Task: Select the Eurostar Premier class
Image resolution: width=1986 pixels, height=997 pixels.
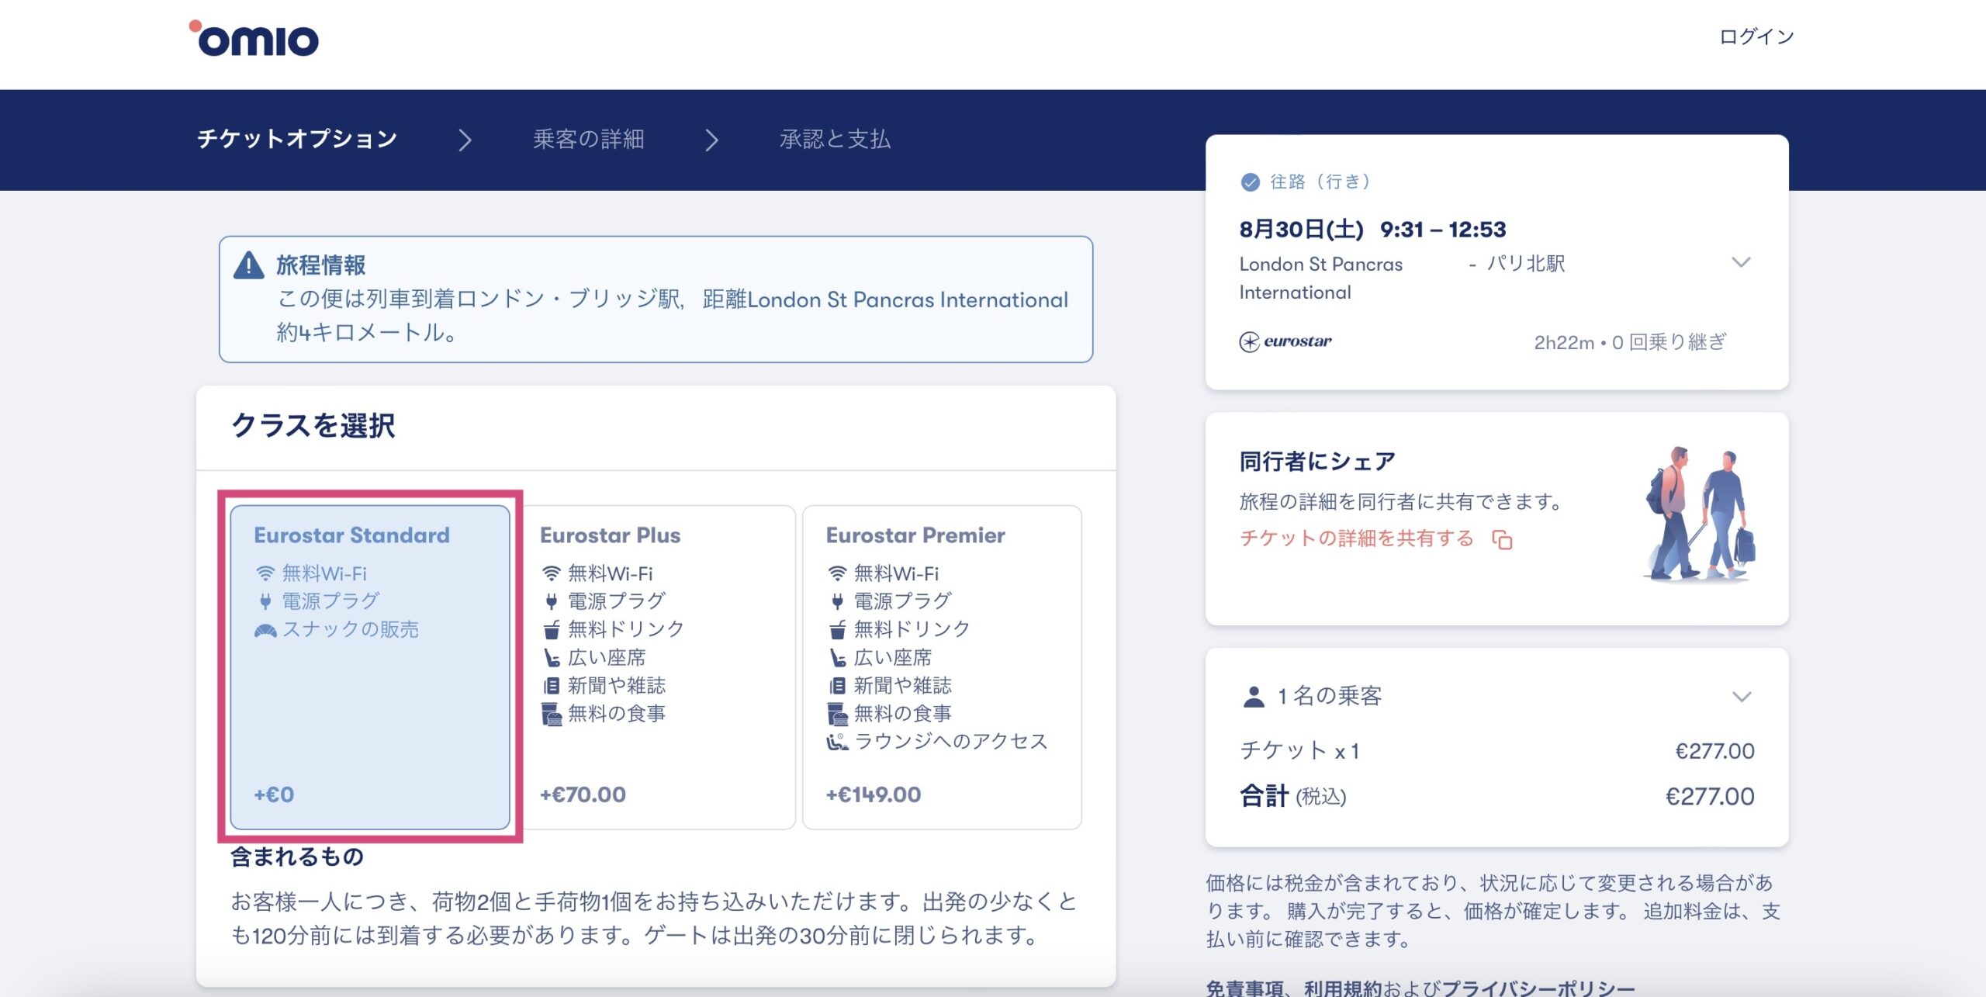Action: tap(942, 667)
